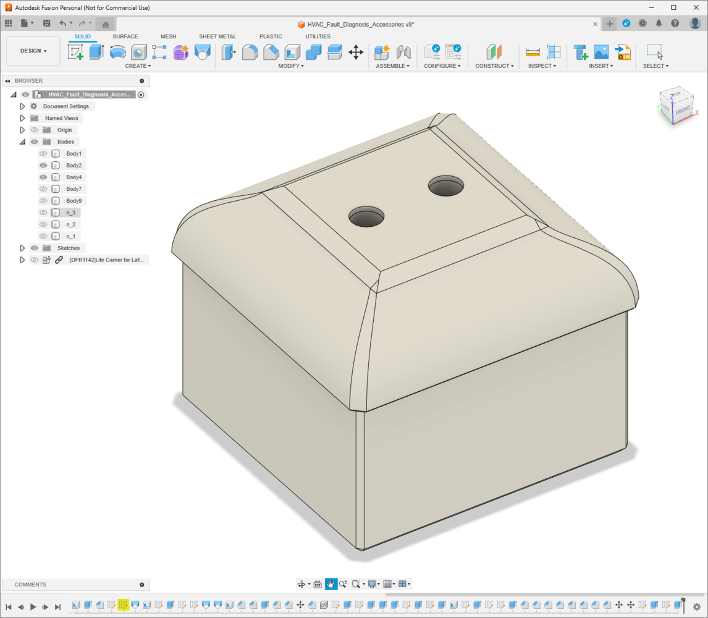Show hidden Body1 via eye icon
The image size is (708, 618).
pyautogui.click(x=43, y=154)
